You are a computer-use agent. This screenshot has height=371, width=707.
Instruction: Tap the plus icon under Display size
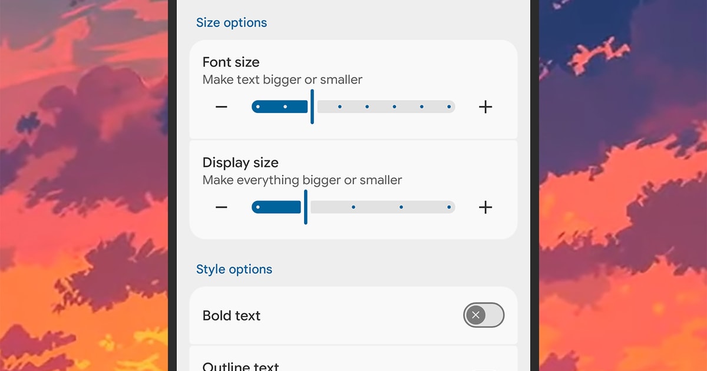[485, 207]
